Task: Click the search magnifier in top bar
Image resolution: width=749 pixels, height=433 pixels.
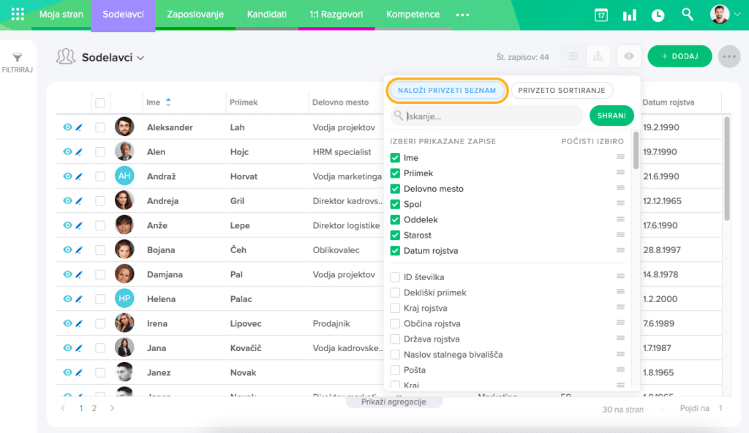Action: 688,15
